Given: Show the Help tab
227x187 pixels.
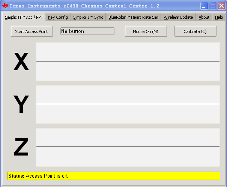Looking at the screenshot, I should click(x=219, y=17).
